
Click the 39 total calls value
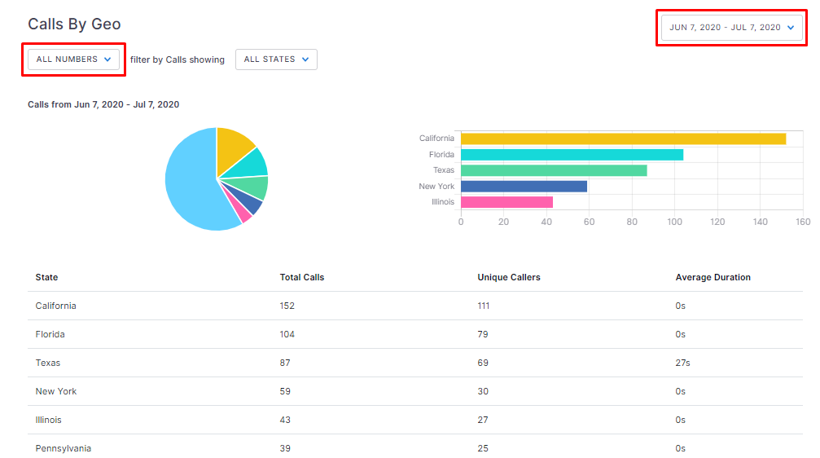pos(285,448)
